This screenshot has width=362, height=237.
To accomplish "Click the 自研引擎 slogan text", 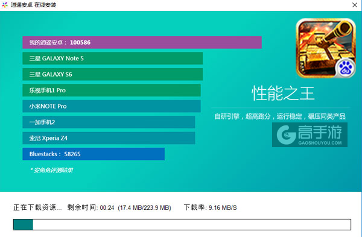I will tap(280, 116).
